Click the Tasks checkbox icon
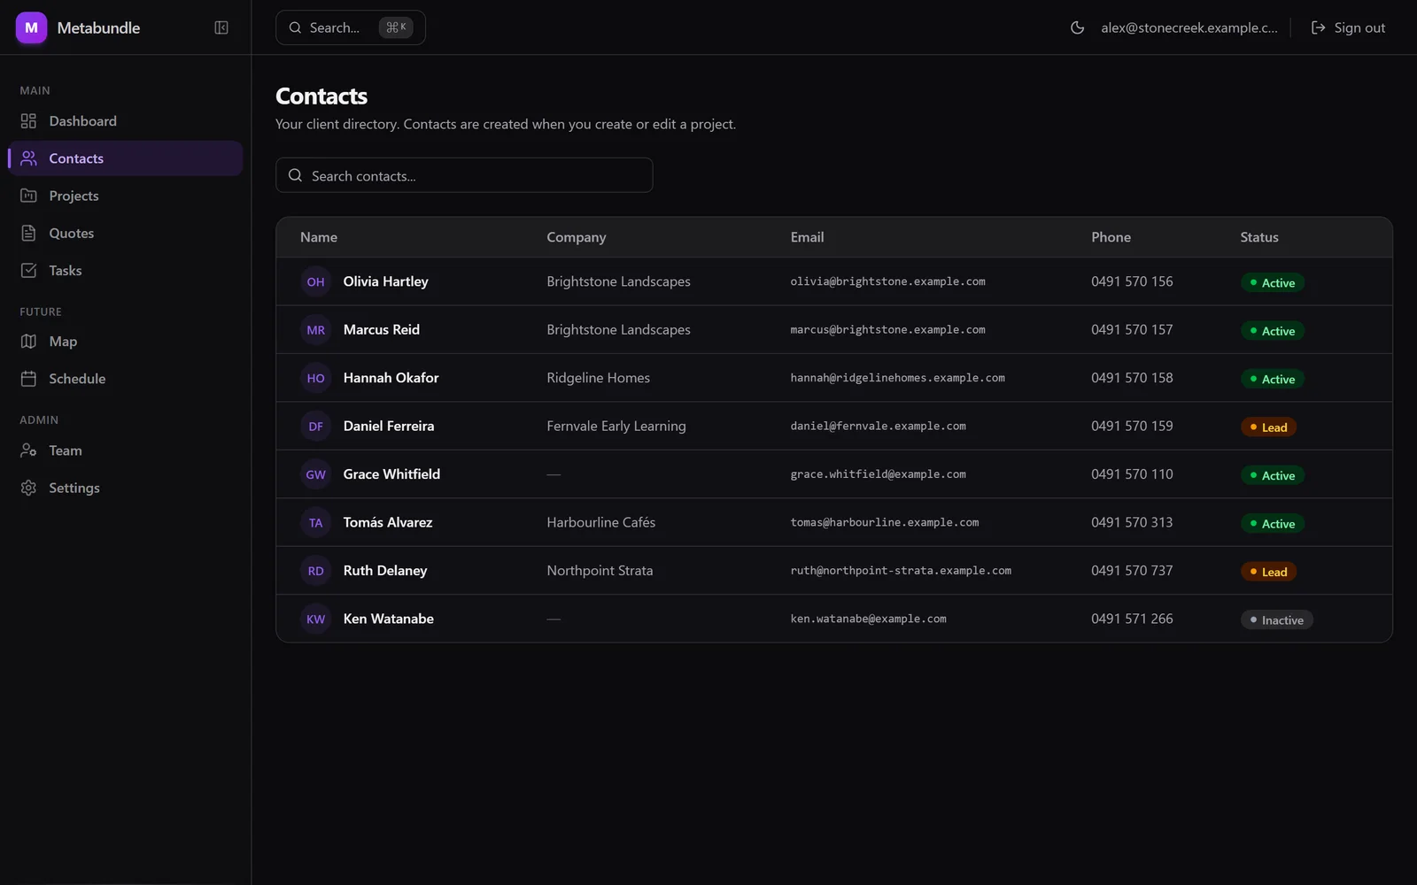Viewport: 1417px width, 885px height. 28,271
